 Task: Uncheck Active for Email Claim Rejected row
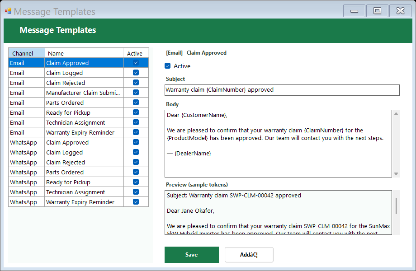[136, 83]
